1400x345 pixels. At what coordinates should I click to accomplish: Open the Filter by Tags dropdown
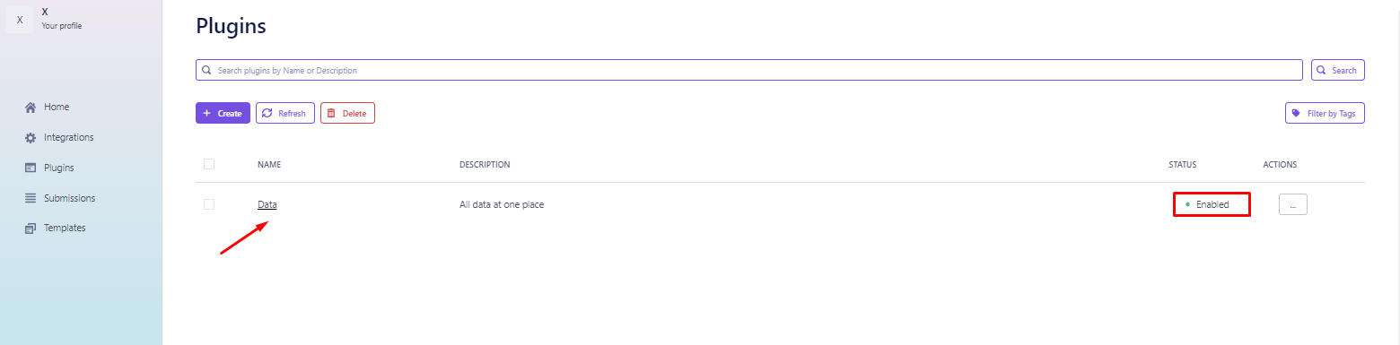1325,114
